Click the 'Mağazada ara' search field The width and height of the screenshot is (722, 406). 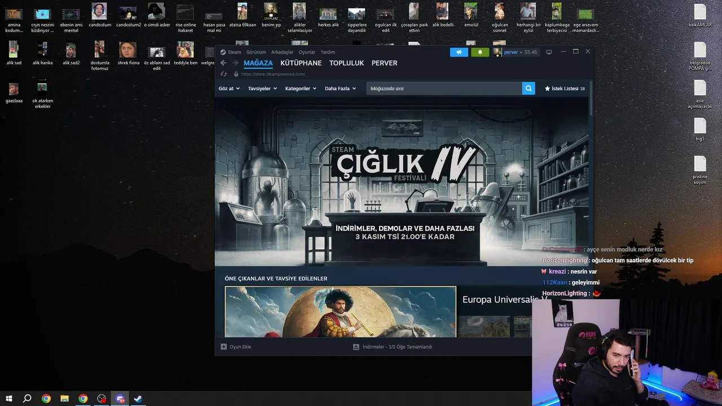coord(444,89)
